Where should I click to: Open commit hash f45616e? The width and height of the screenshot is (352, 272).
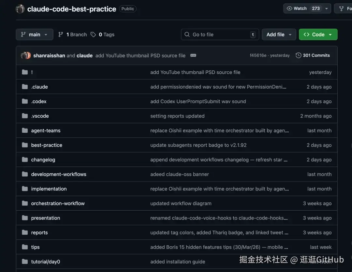coord(258,55)
